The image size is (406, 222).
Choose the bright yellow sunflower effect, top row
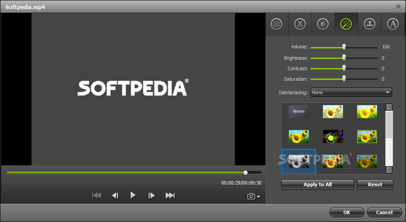click(x=367, y=112)
